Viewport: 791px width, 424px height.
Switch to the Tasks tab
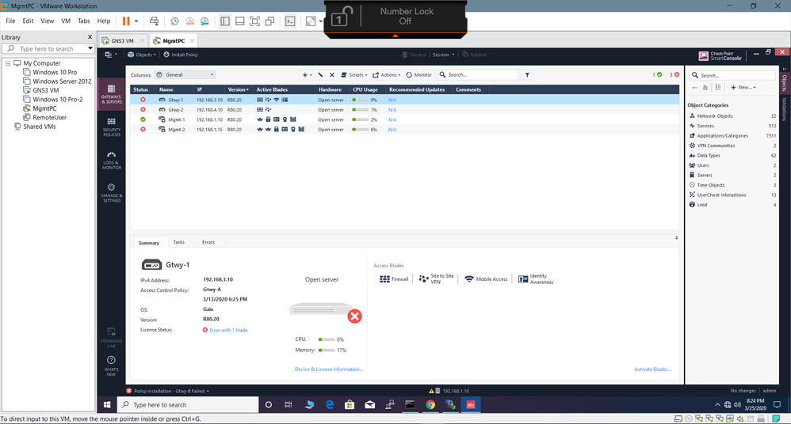coord(179,243)
